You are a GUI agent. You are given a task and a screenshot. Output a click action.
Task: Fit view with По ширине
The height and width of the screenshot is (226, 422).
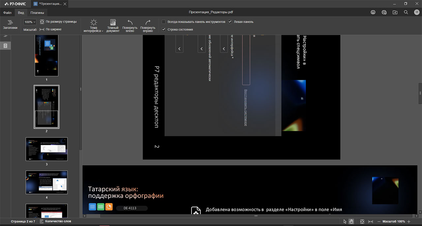coord(50,29)
